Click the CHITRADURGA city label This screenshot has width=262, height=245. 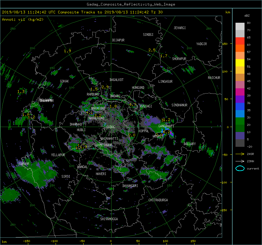pos(158,200)
